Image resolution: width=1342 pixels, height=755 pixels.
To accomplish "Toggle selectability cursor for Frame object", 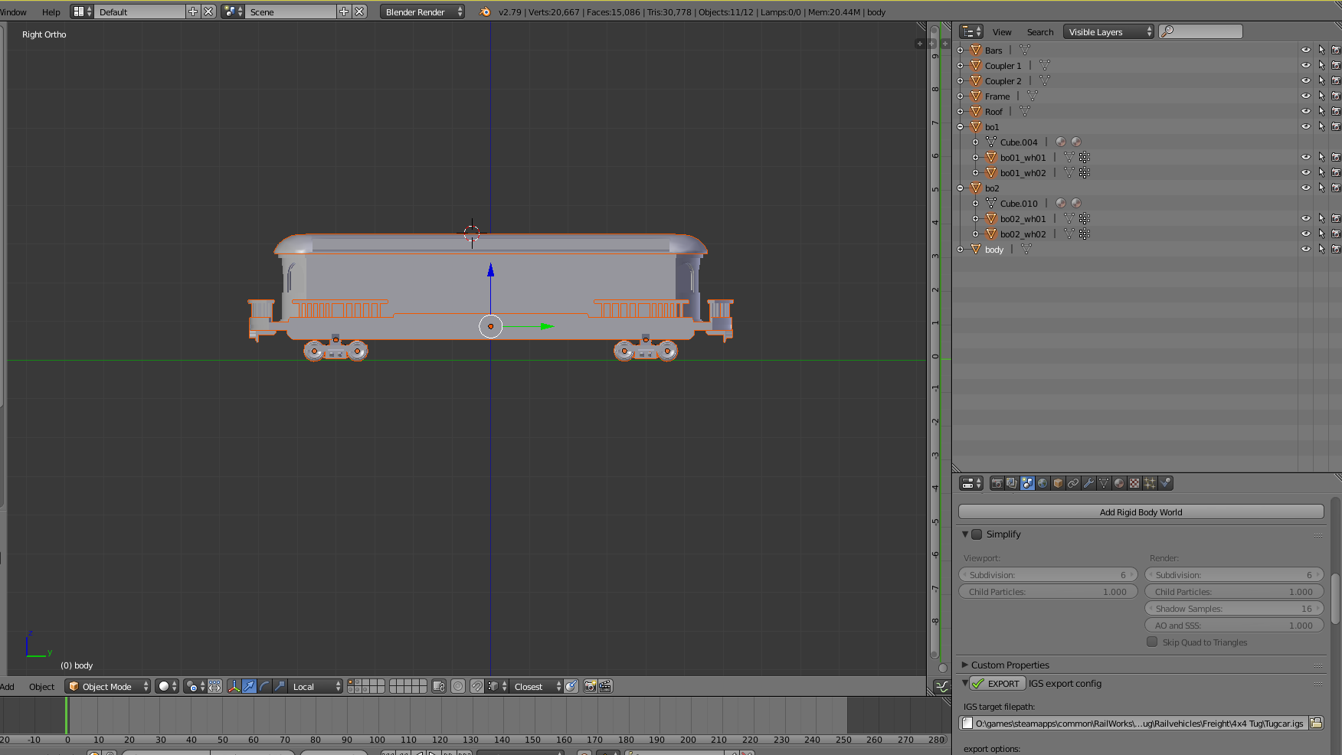I will 1321,96.
